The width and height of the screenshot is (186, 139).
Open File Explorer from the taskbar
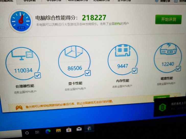[x=58, y=131]
